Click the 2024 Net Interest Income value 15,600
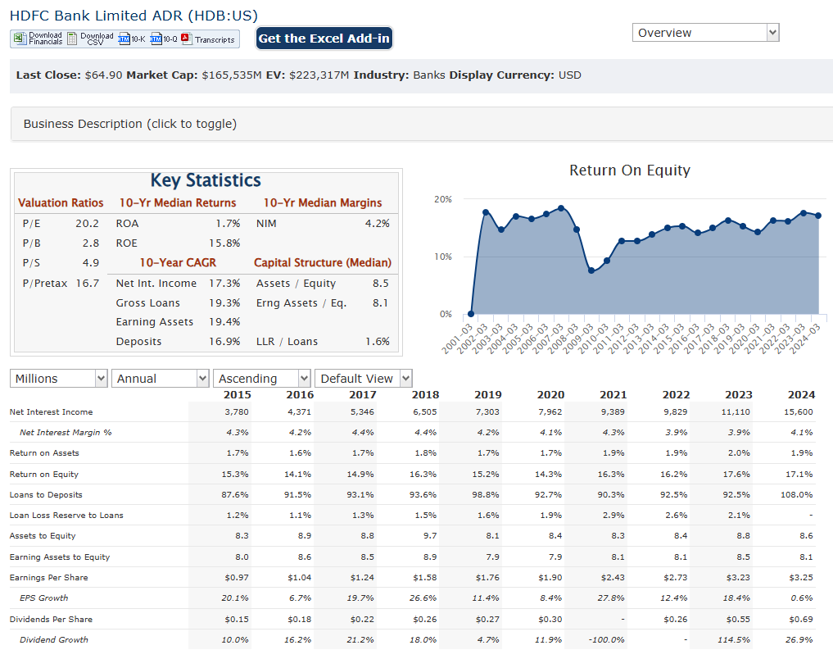833x659 pixels. coord(799,411)
